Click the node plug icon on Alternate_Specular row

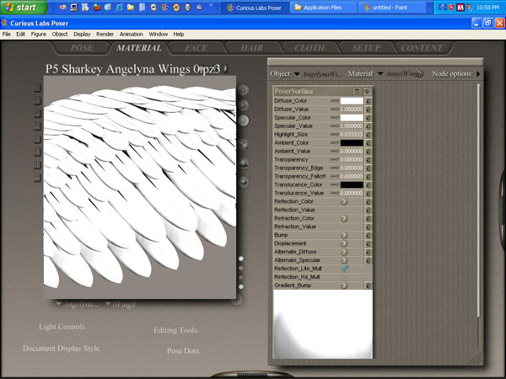[x=369, y=260]
